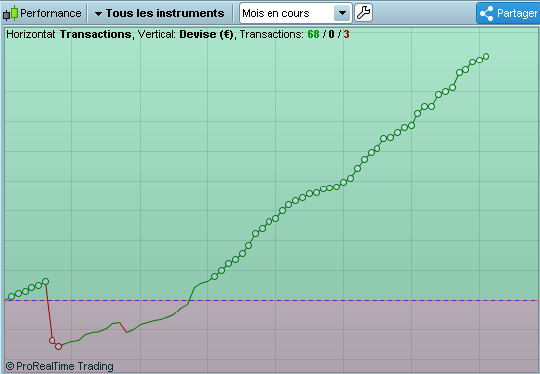The image size is (540, 374).
Task: Click the Partager share button
Action: coord(508,13)
